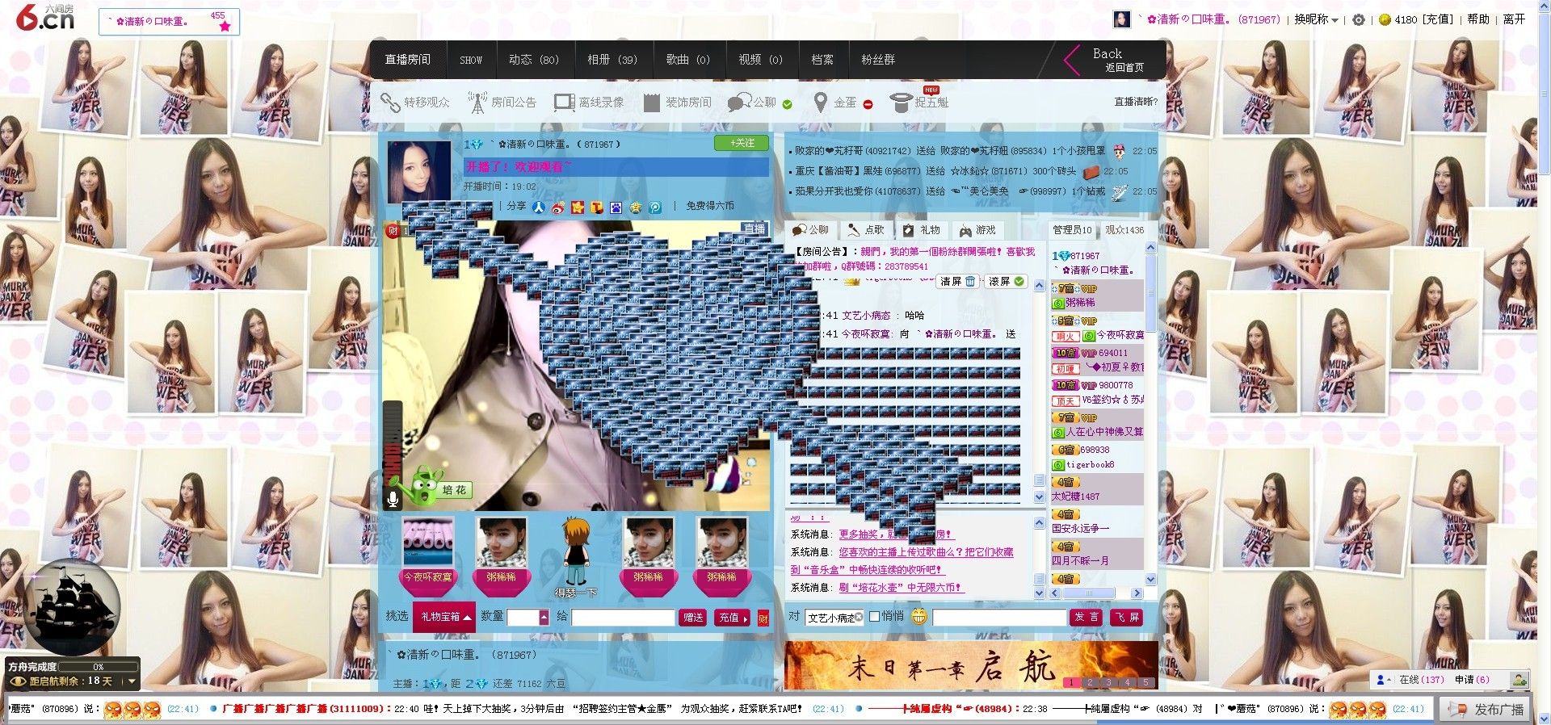This screenshot has height=725, width=1551.
Task: Show the 观众1436 audience tab
Action: [x=1124, y=230]
